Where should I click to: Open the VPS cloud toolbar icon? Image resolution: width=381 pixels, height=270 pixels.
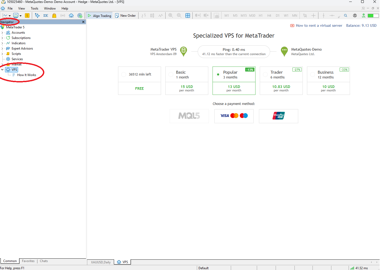pos(71,16)
